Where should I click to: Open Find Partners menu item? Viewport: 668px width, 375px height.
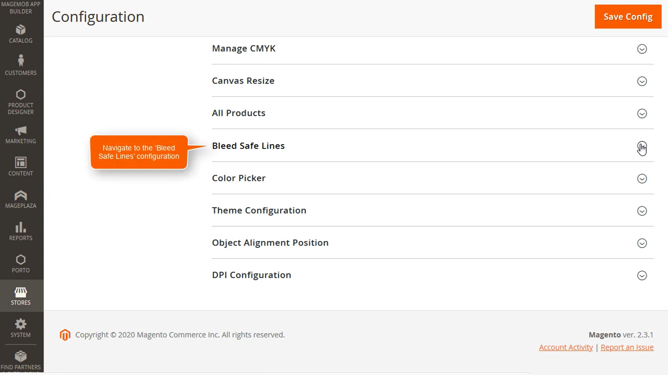(x=21, y=360)
